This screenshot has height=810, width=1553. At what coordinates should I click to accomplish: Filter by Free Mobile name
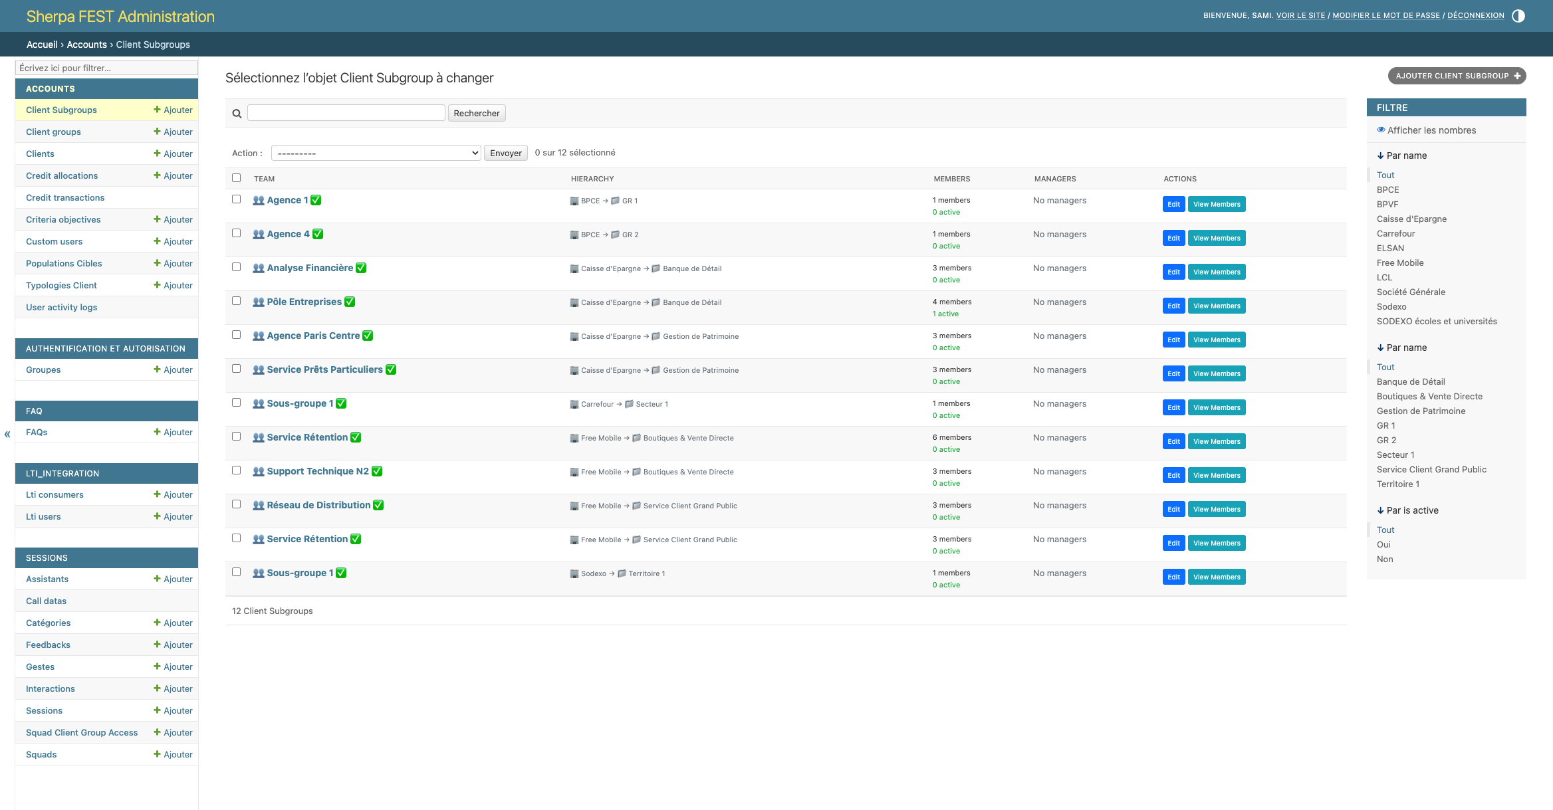click(1399, 262)
